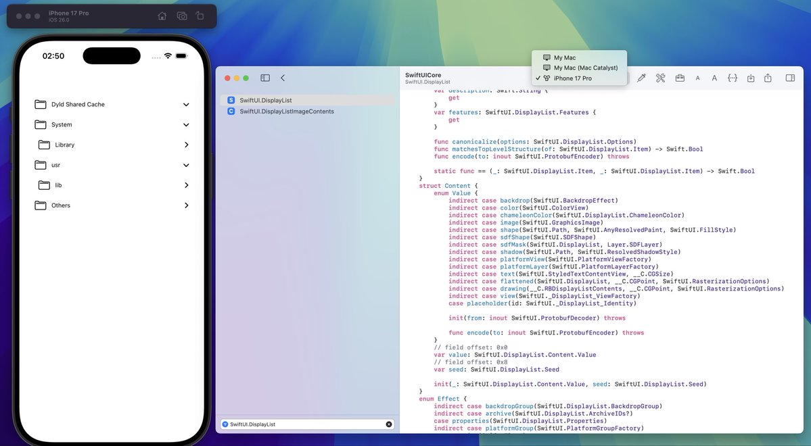Click the Others folder icon
Image resolution: width=811 pixels, height=446 pixels.
pyautogui.click(x=41, y=205)
